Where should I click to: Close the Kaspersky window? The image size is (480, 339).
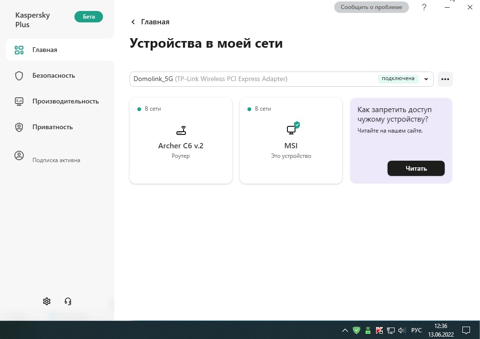click(470, 7)
